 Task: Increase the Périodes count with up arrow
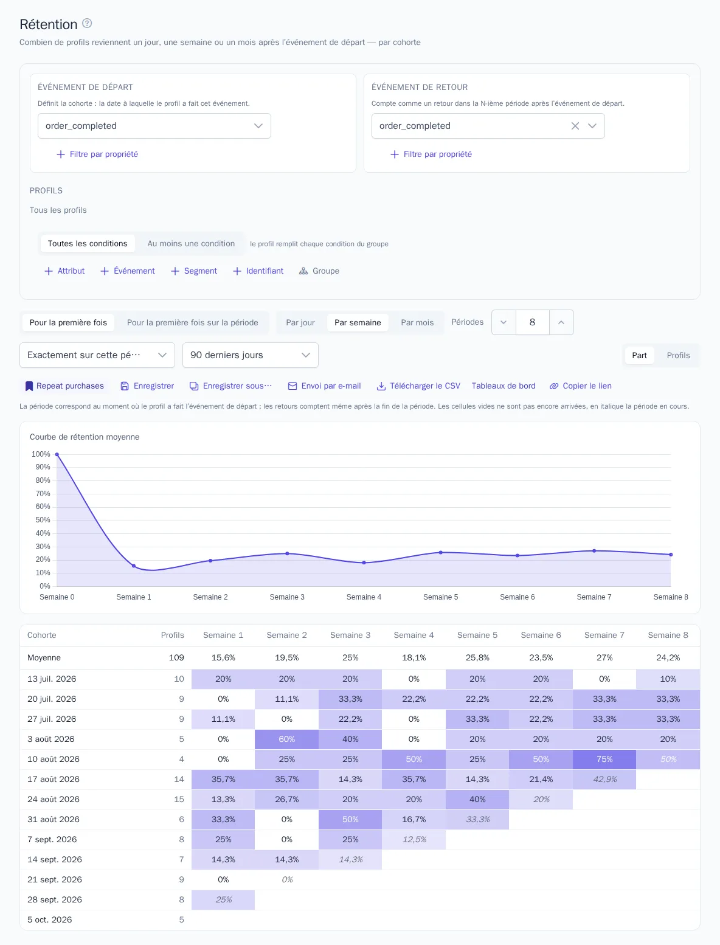[561, 322]
